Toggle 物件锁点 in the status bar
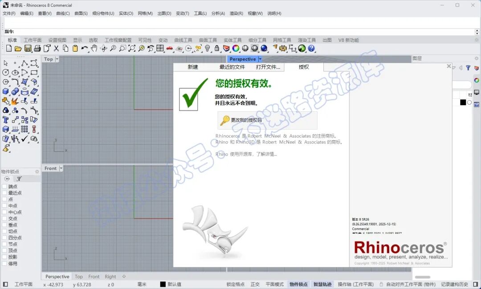 tap(298, 285)
